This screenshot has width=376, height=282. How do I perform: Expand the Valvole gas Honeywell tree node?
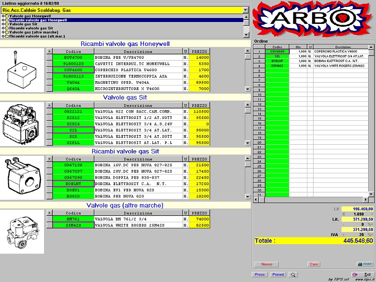(x=3, y=16)
